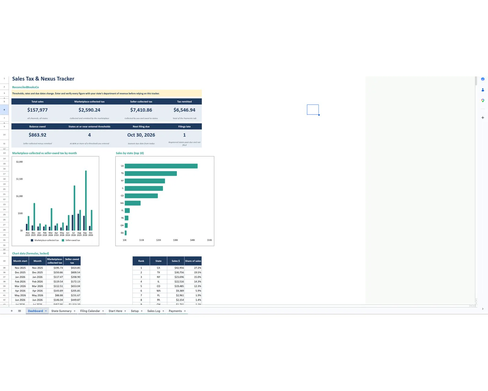
Task: Click the Sales Tax & Nexus Tracker title
Action: pos(43,79)
